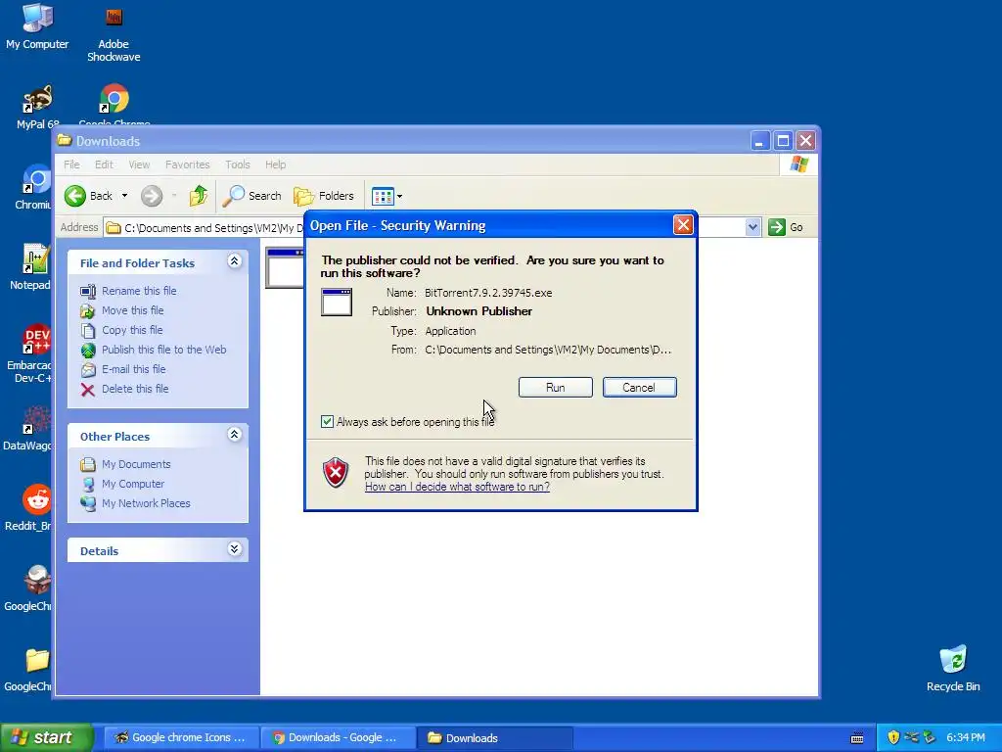Open the Edit menu
The image size is (1002, 752).
click(x=104, y=164)
